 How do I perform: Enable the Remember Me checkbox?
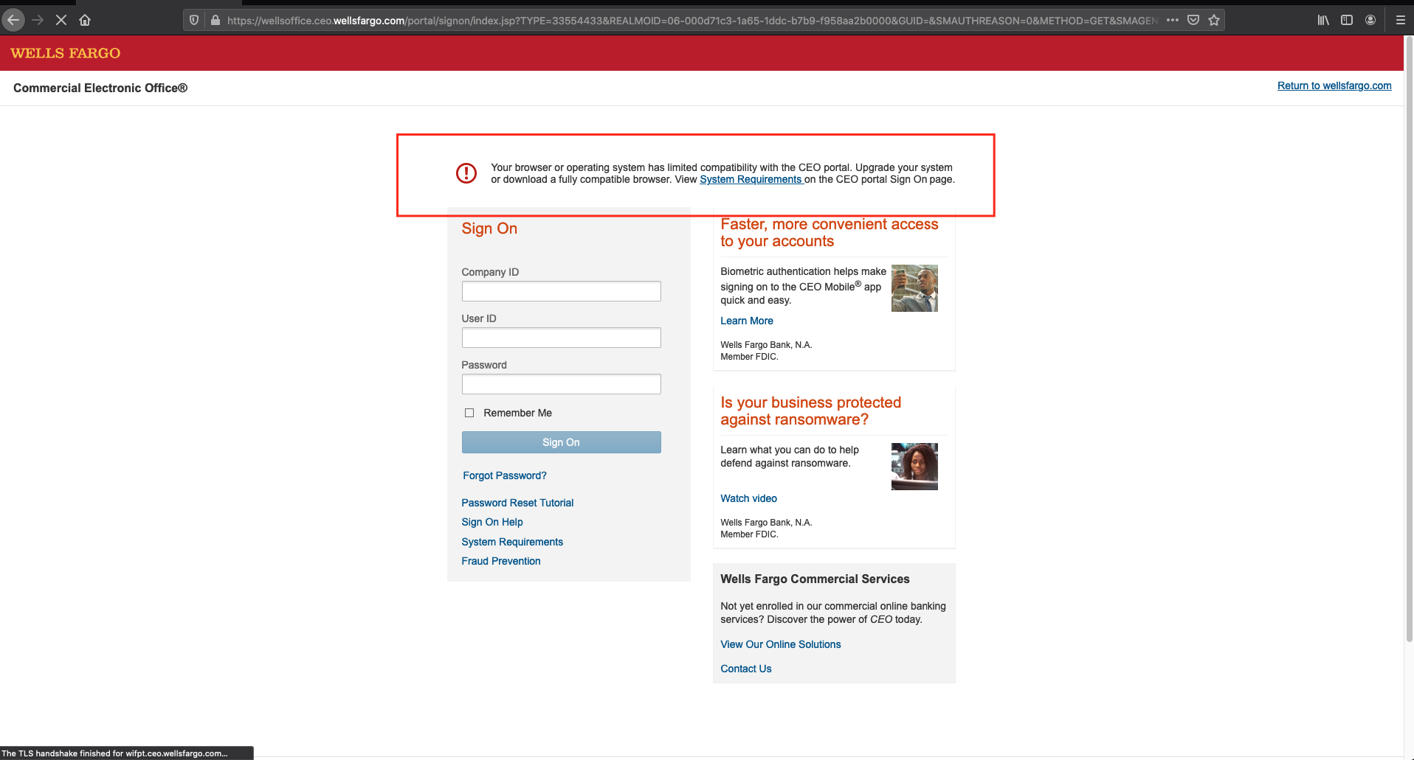tap(469, 413)
